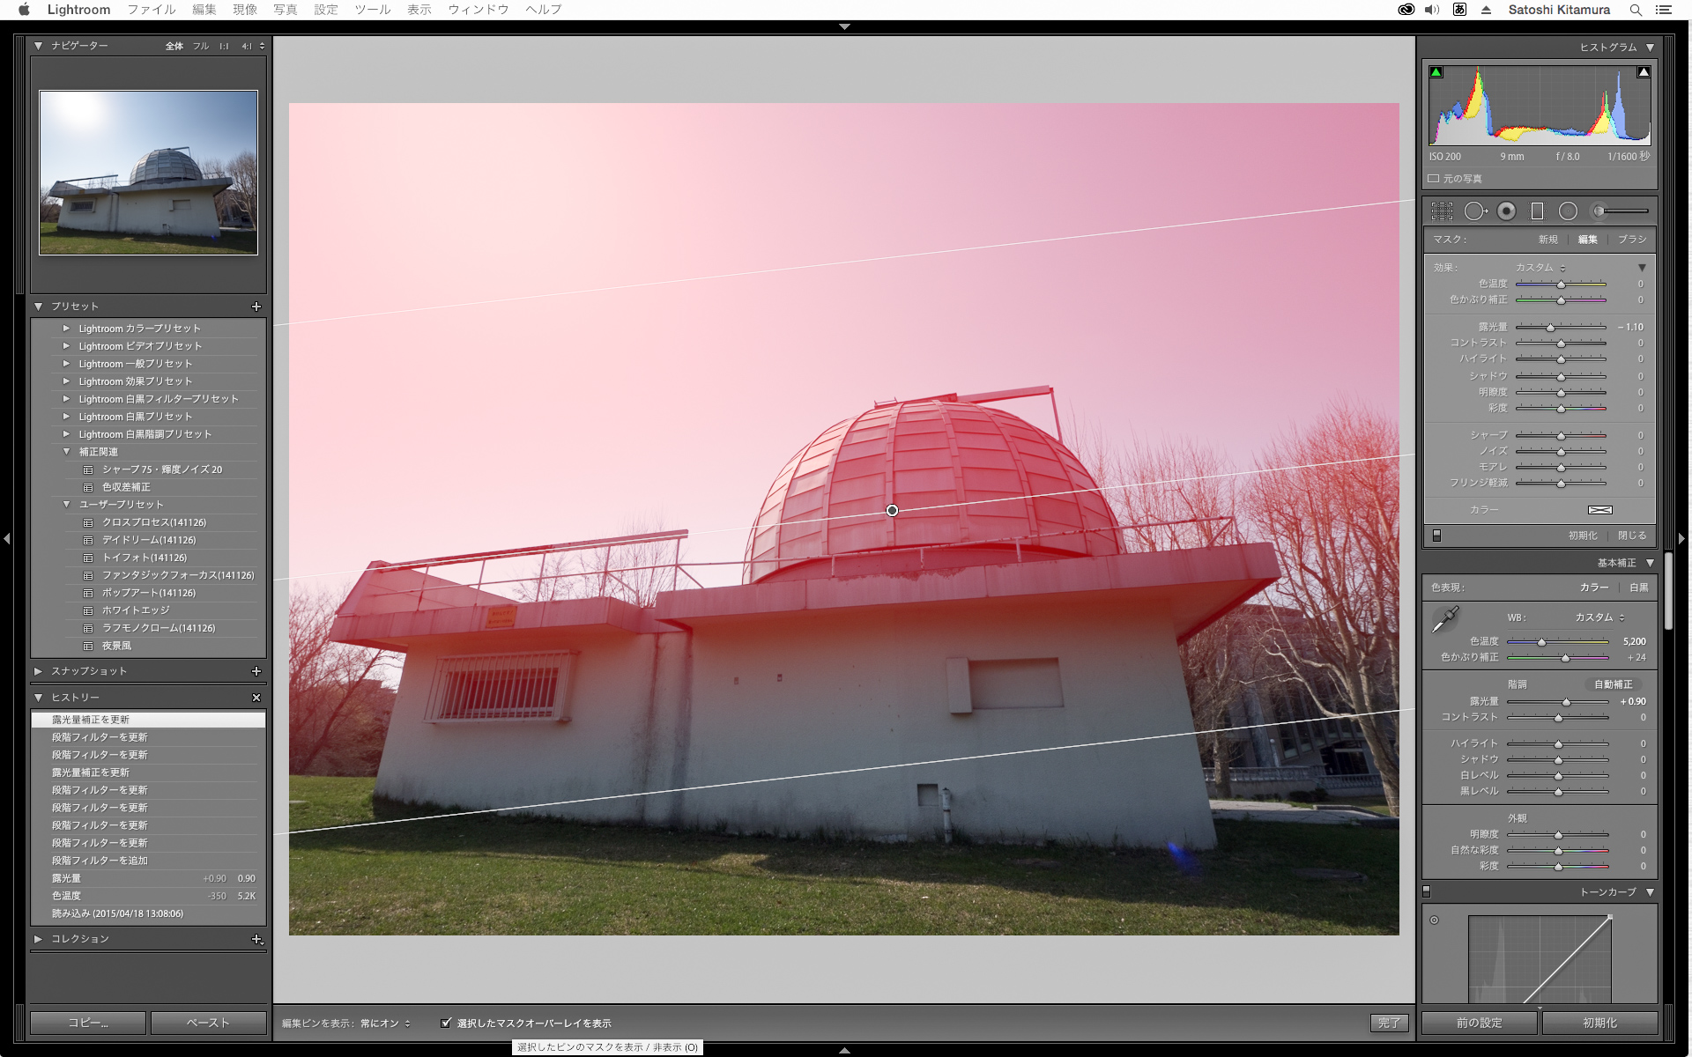Open the 現像 menu in menu bar
Screen dimensions: 1692x1057
(x=245, y=10)
